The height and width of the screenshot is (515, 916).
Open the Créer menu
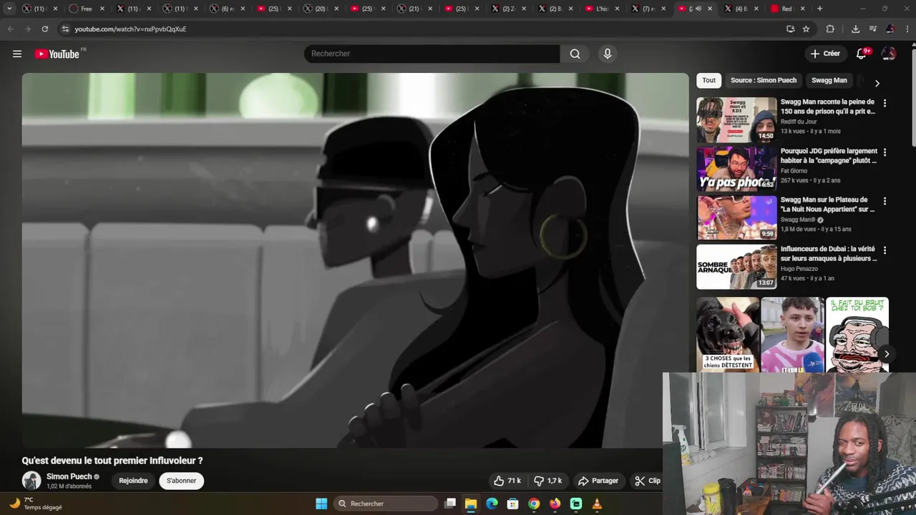click(825, 54)
